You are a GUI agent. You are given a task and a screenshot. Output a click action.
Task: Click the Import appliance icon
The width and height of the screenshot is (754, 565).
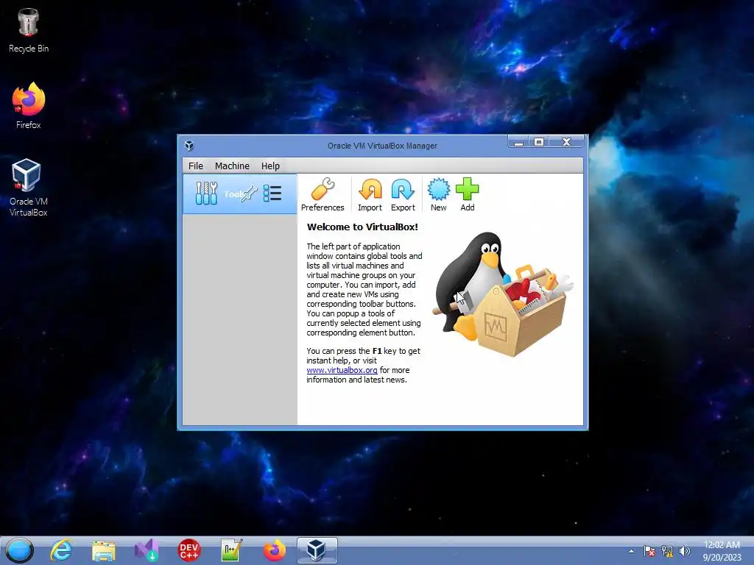[370, 194]
